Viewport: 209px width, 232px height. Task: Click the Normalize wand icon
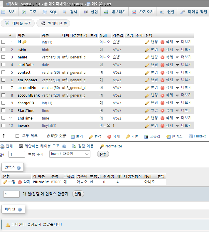click(102, 147)
